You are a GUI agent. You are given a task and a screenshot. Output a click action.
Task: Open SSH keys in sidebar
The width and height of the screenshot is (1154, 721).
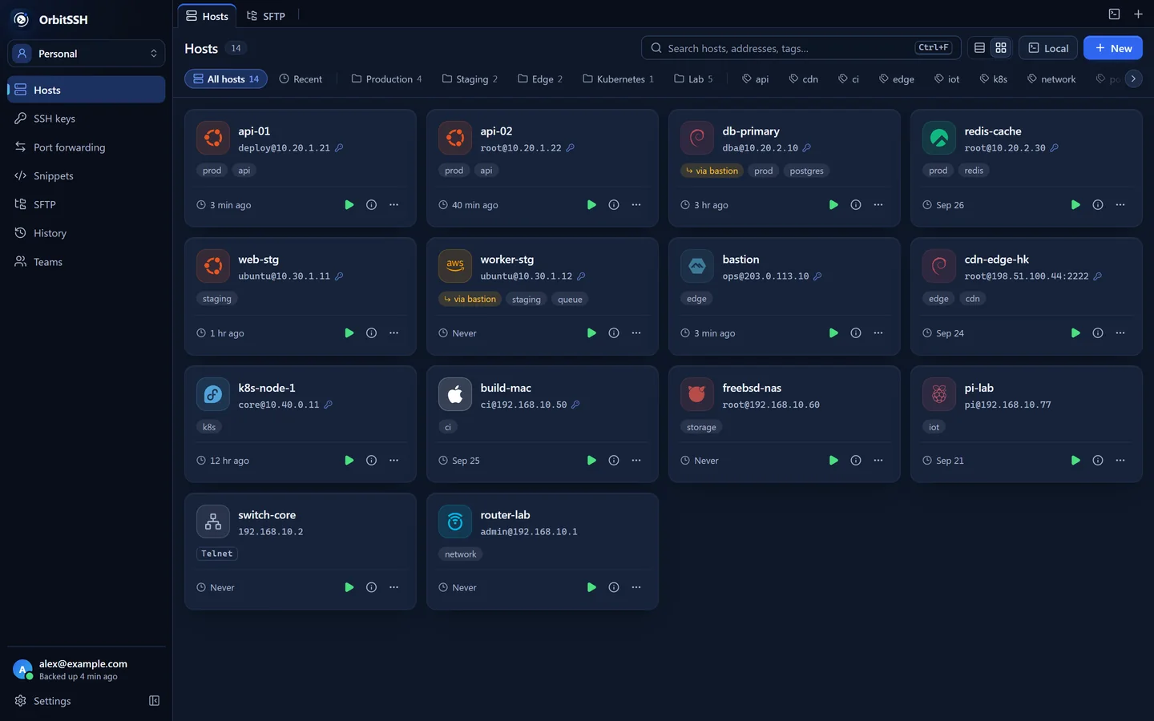(x=87, y=119)
